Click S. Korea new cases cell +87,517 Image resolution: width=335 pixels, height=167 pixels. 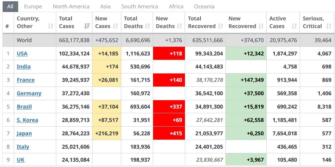[x=107, y=120]
